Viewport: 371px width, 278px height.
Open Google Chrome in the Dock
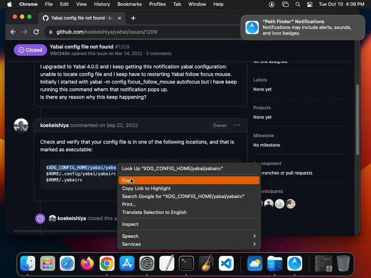pyautogui.click(x=107, y=263)
